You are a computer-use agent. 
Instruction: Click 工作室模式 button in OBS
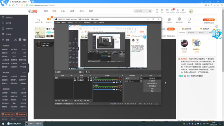[152, 86]
